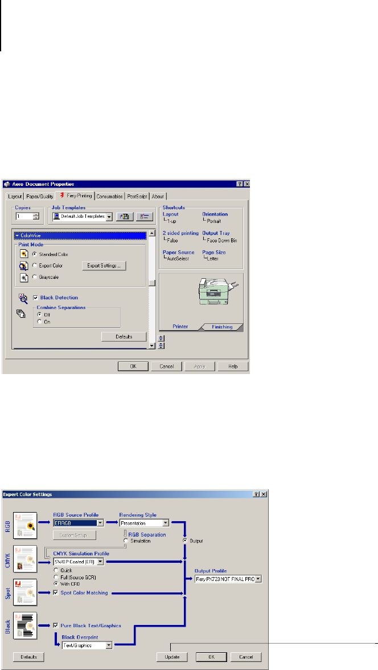Open the Consumables tab

[109, 196]
